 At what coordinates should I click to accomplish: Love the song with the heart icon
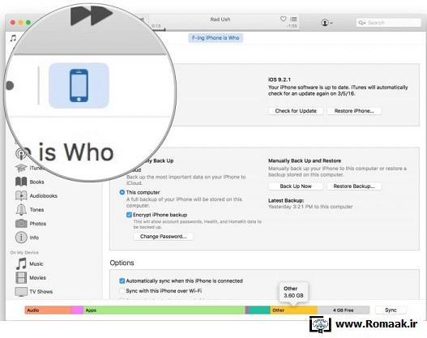click(284, 19)
